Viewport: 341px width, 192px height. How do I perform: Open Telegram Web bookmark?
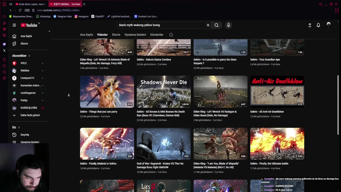62,17
